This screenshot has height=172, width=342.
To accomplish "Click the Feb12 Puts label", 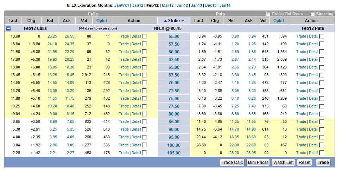I will click(313, 28).
